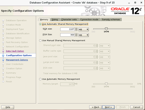Image resolution: width=145 pixels, height=110 pixels.
Task: Open the SGA size MB unit dropdown
Action: coord(84,30)
